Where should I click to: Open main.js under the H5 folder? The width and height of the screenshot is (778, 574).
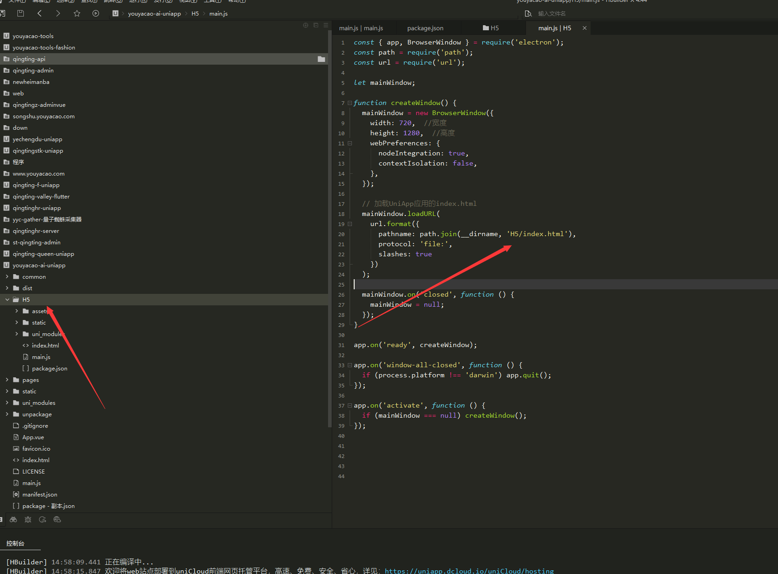point(41,357)
